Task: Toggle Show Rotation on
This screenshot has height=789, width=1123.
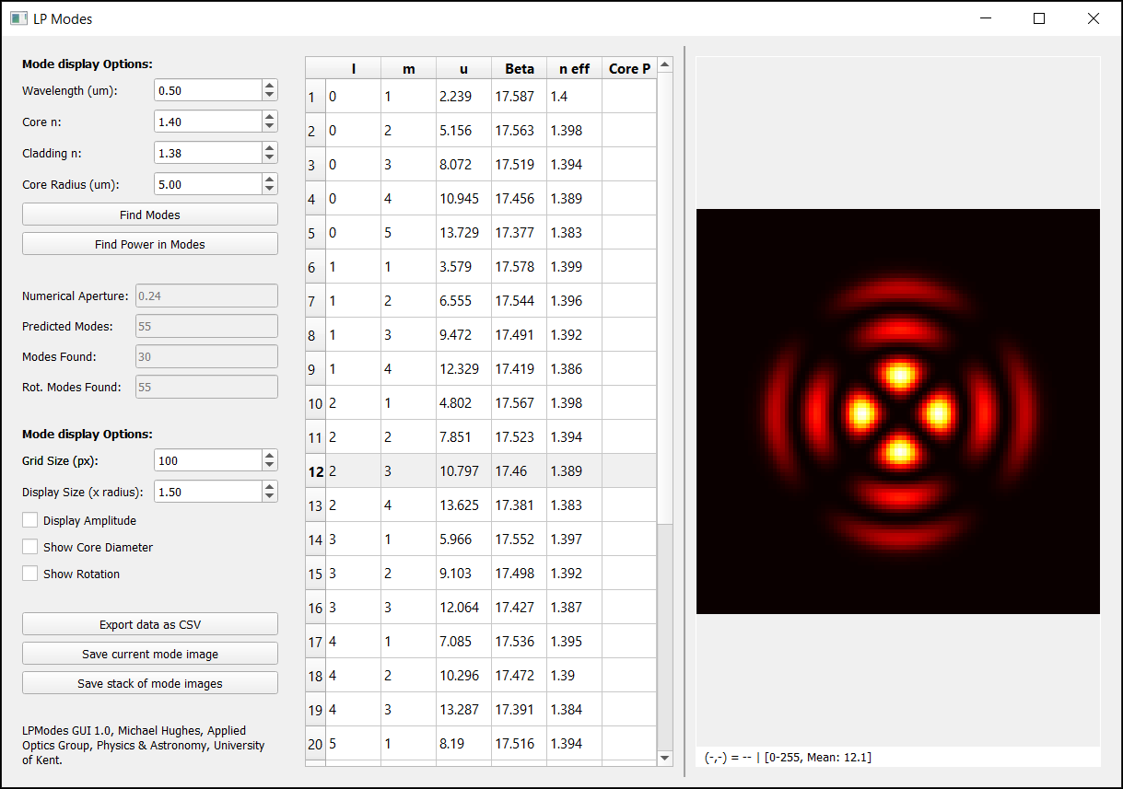Action: (29, 574)
